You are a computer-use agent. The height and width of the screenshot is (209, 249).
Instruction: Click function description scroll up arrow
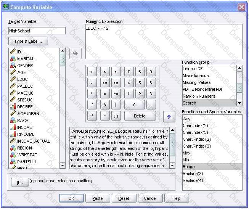pos(172,130)
